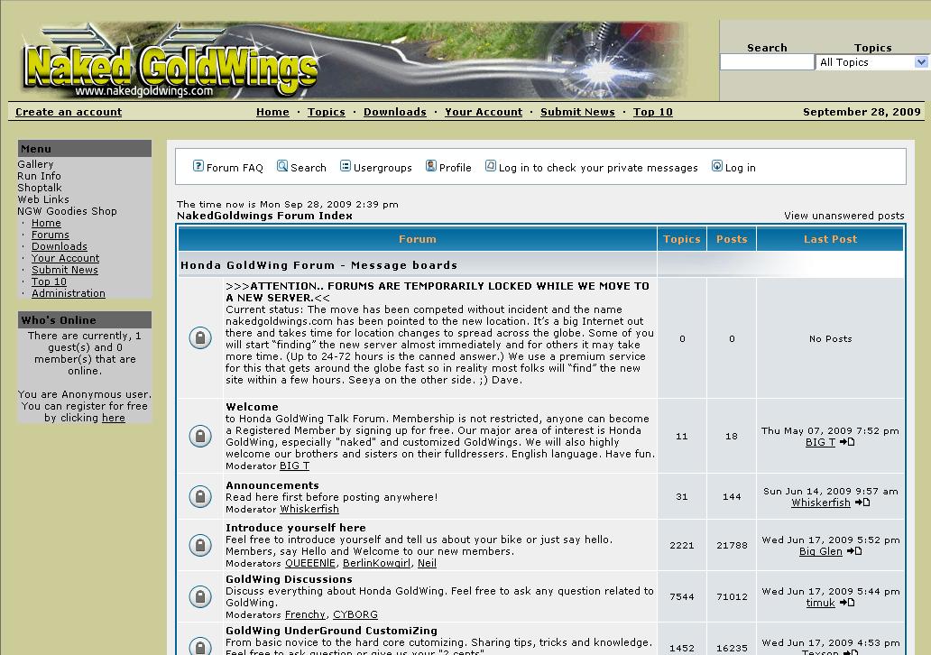Click the Log in icon
This screenshot has width=931, height=655.
717,166
